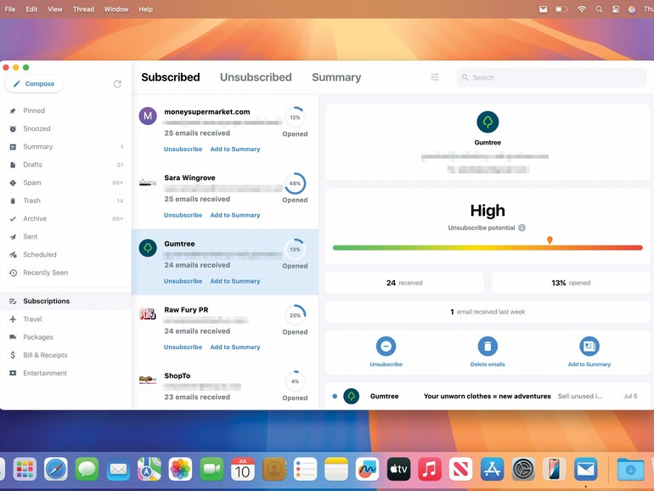Click the Wi-Fi icon in menu bar

[x=582, y=9]
